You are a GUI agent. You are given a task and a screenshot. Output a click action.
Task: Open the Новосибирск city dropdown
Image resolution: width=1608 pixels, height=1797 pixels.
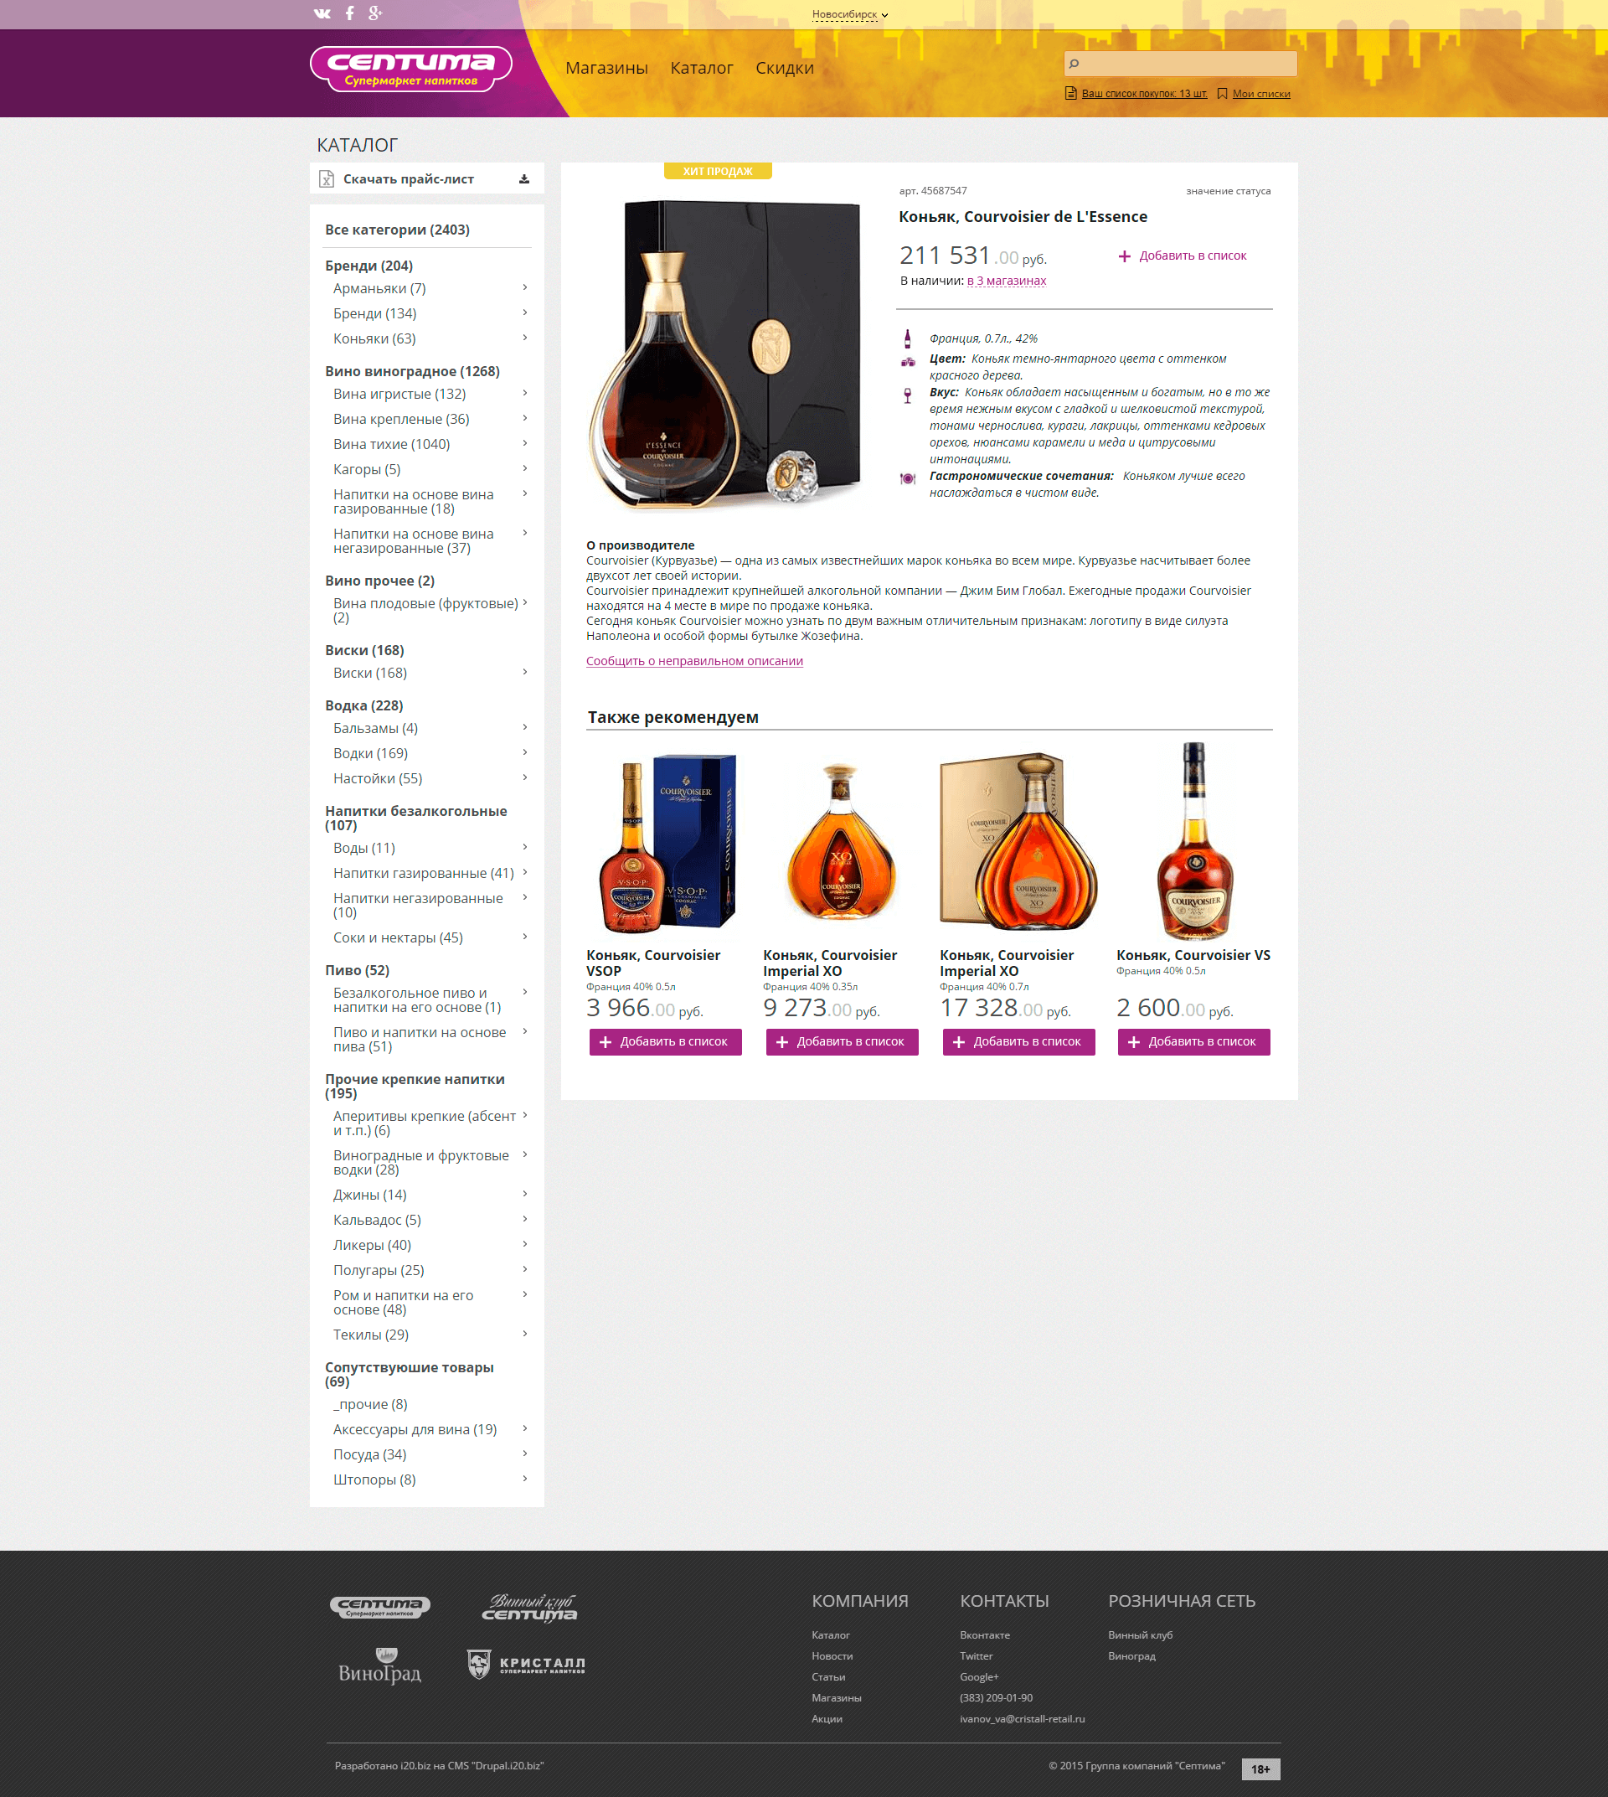pyautogui.click(x=850, y=15)
